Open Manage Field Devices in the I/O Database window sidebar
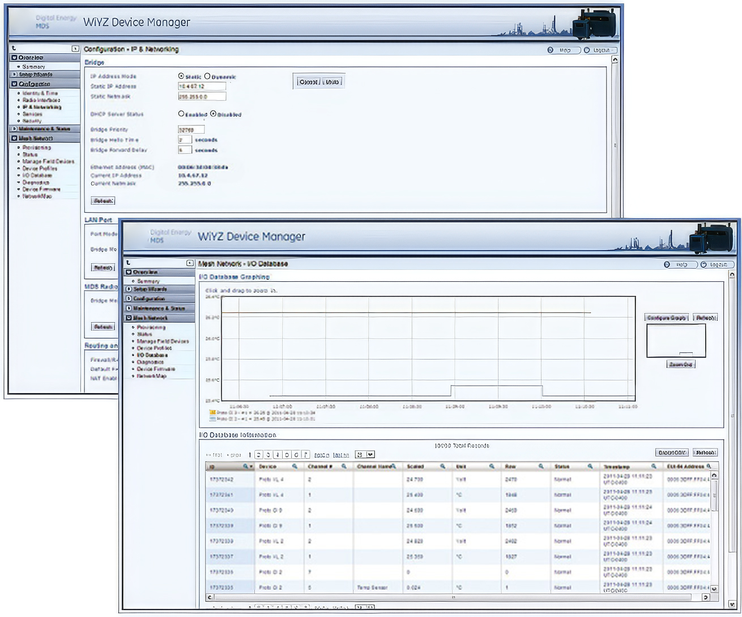Viewport: 742px width, 617px height. click(163, 341)
